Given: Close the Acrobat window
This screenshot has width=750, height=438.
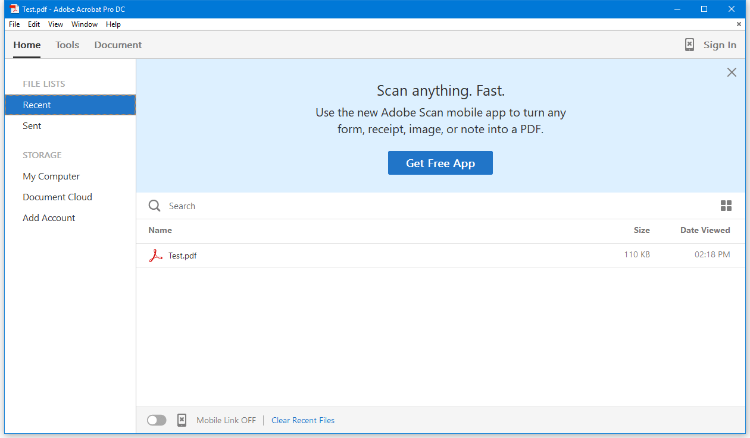Looking at the screenshot, I should click(732, 9).
